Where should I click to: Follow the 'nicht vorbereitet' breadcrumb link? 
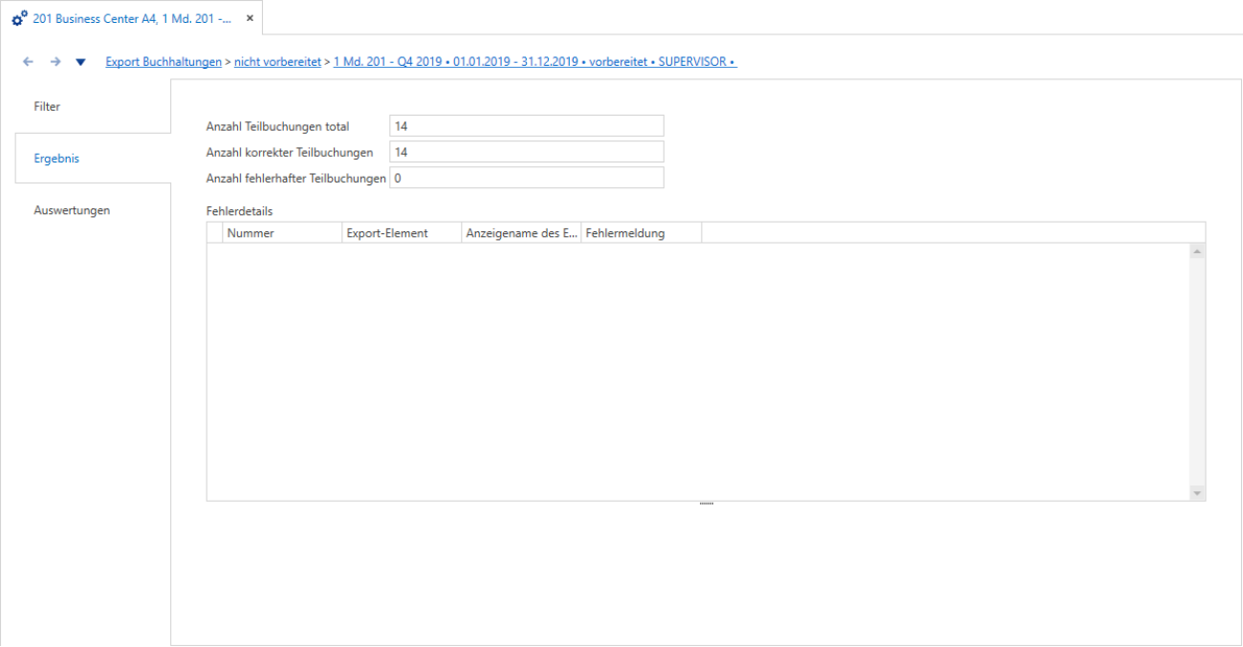pyautogui.click(x=277, y=62)
